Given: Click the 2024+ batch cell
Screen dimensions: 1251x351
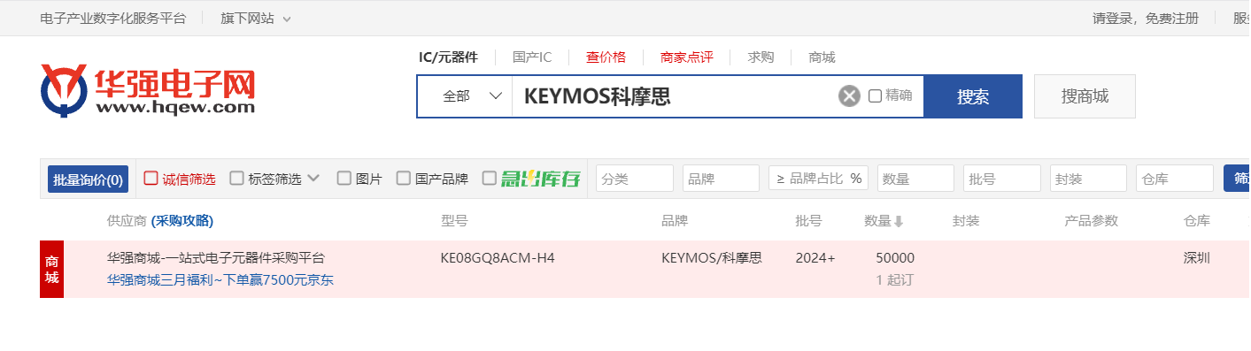Looking at the screenshot, I should click(815, 258).
